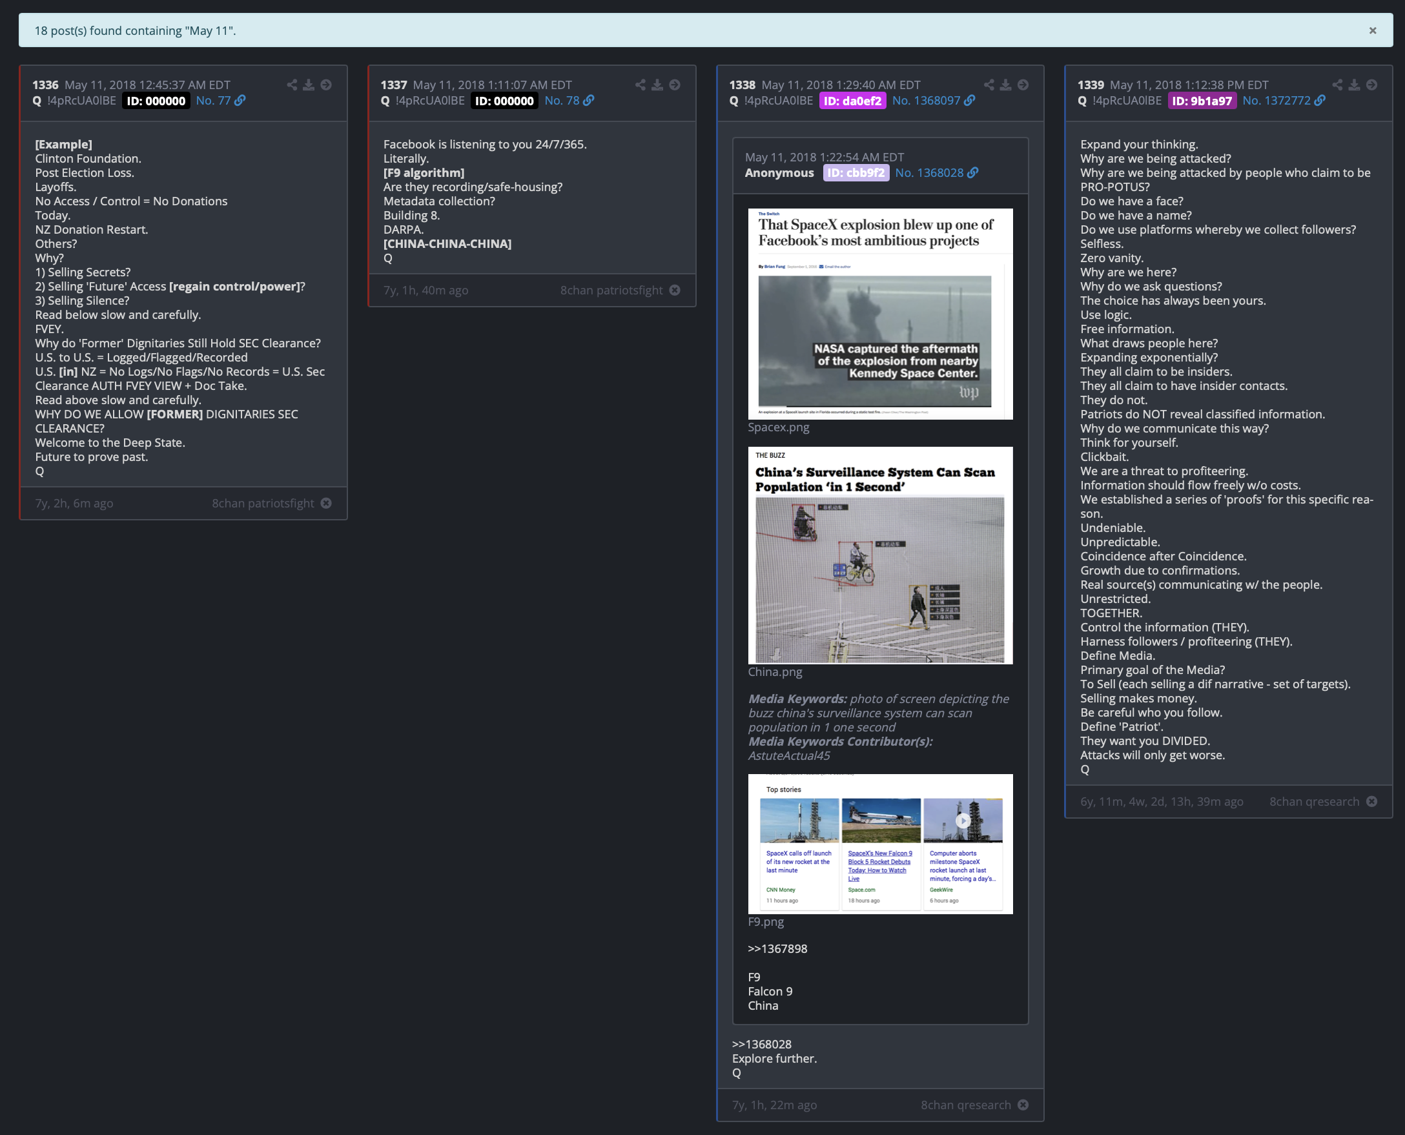Click the F9.png filename
Viewport: 1405px width, 1135px height.
click(x=766, y=922)
